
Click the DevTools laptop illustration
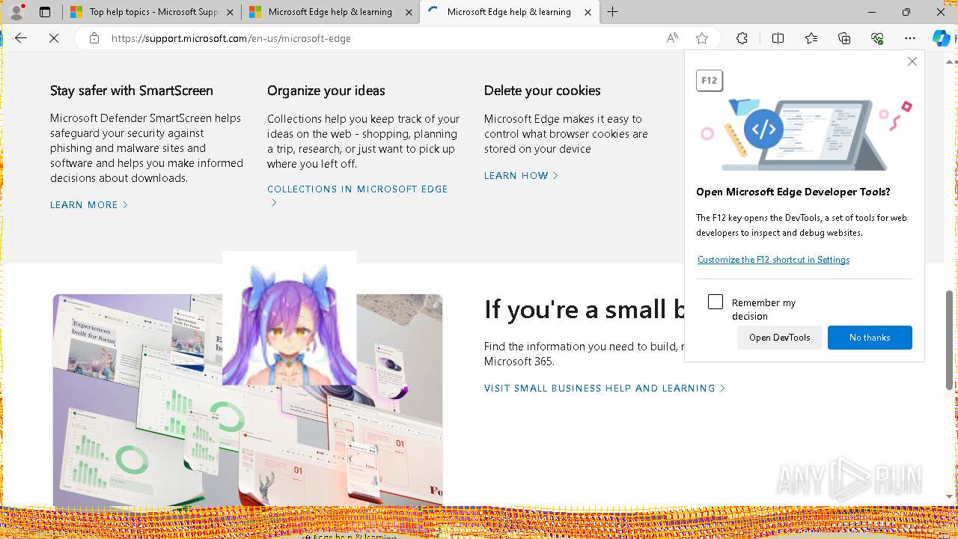coord(806,134)
